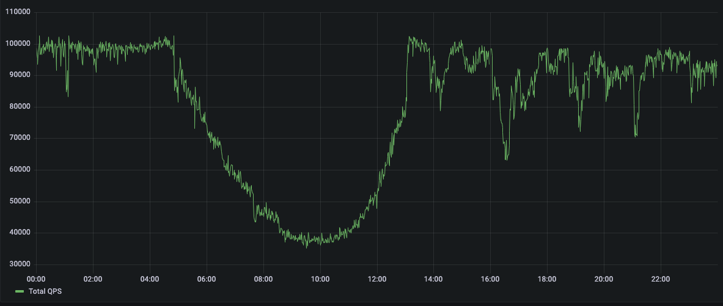Screen dimensions: 723x306
Task: Click the 02:00 time axis label
Action: click(x=93, y=279)
